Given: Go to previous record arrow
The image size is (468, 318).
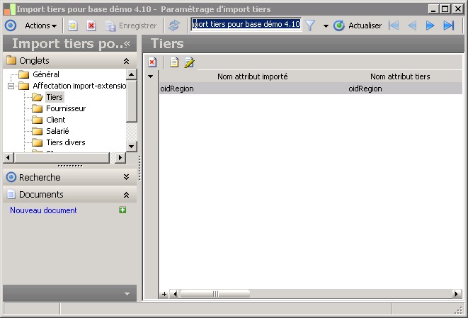Looking at the screenshot, I should point(412,25).
